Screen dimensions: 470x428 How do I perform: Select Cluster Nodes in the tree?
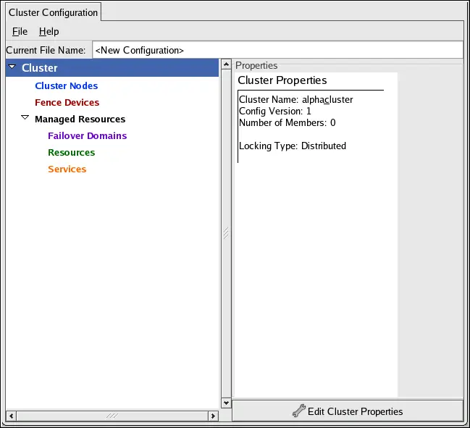66,85
